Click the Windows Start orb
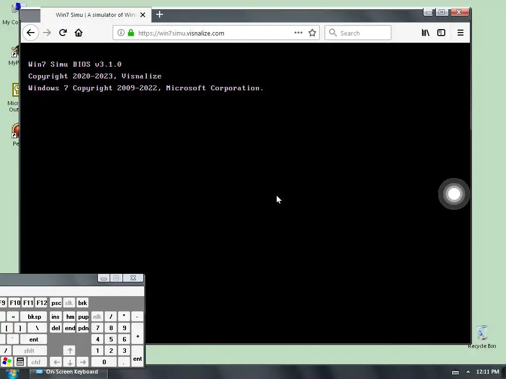Screen dimensions: 506x379 [12, 373]
